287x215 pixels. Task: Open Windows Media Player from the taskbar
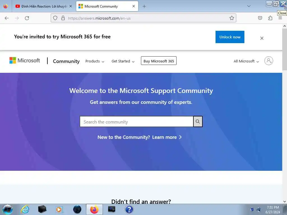pyautogui.click(x=59, y=209)
